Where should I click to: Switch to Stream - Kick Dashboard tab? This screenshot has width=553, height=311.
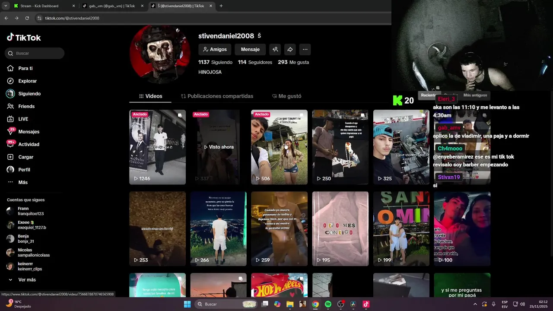pyautogui.click(x=43, y=6)
